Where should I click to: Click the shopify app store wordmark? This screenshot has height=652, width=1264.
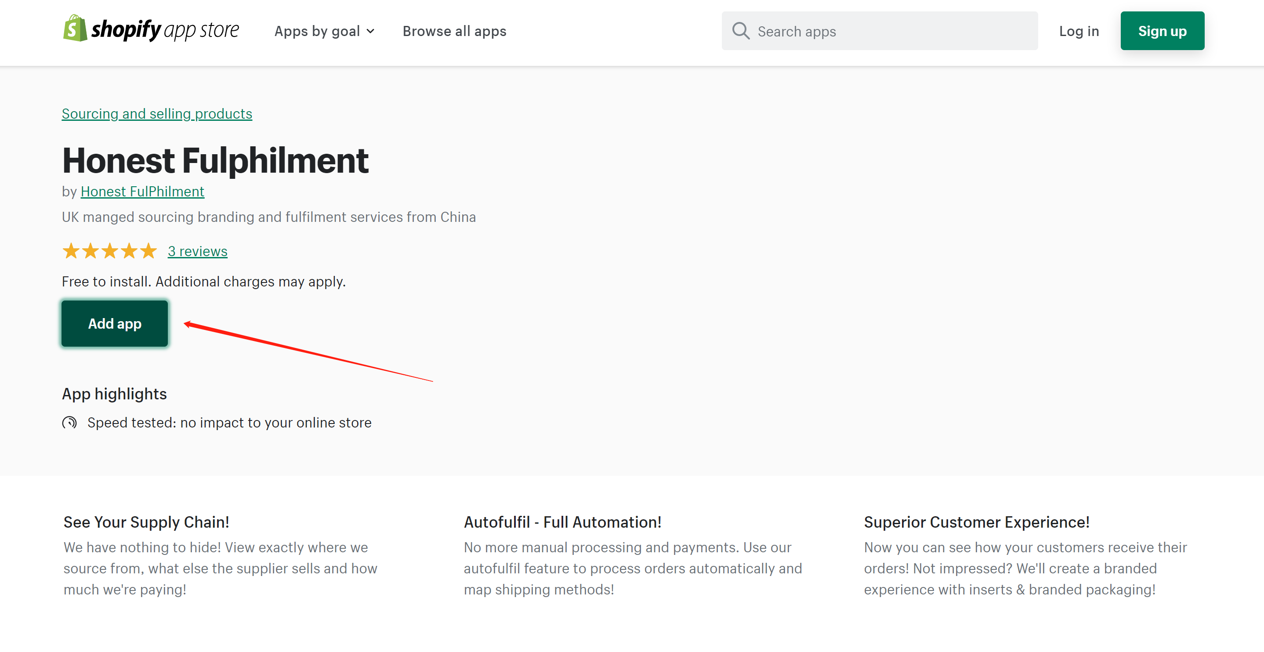[x=165, y=30]
